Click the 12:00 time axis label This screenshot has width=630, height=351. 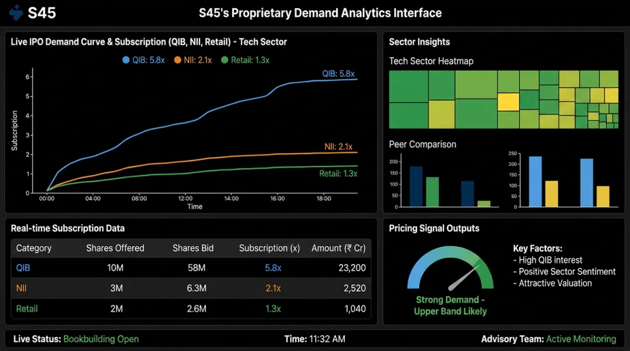(185, 198)
